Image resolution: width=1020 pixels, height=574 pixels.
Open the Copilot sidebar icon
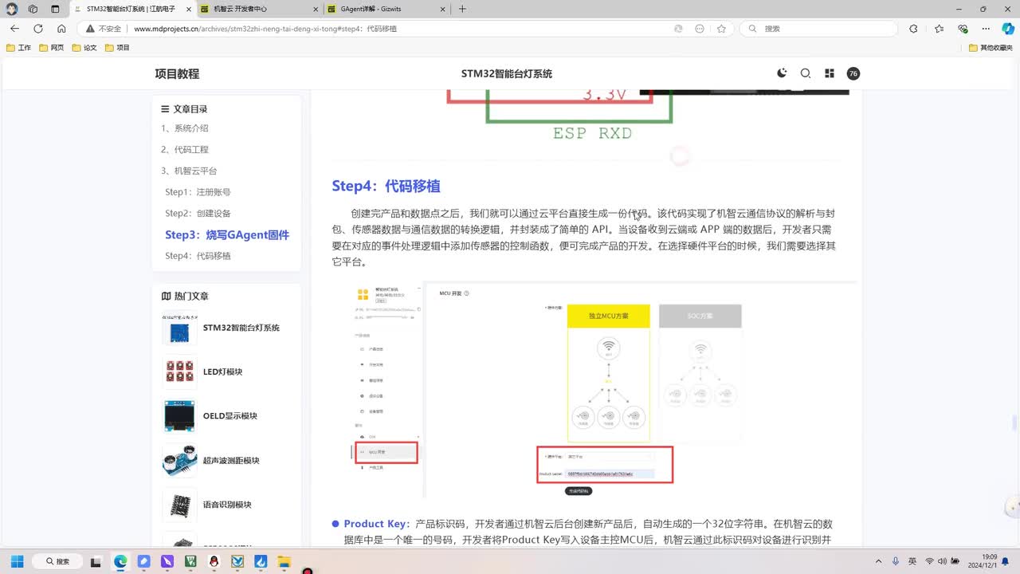[x=1008, y=29]
